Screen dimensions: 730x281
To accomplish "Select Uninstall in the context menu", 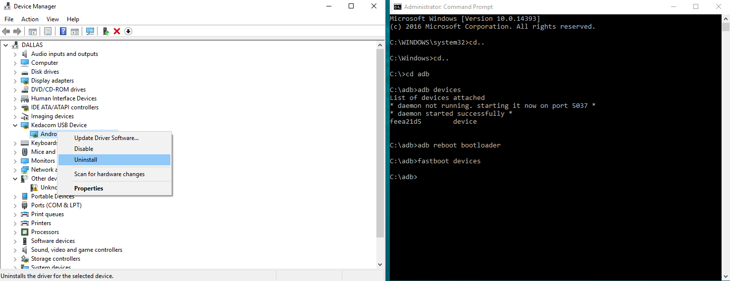I will (114, 160).
